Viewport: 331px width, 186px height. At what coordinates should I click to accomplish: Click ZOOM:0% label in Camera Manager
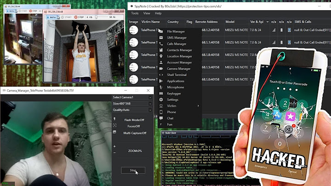(x=135, y=151)
